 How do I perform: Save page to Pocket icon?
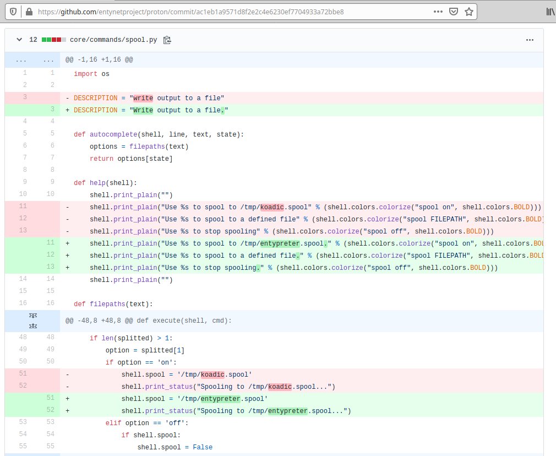454,12
